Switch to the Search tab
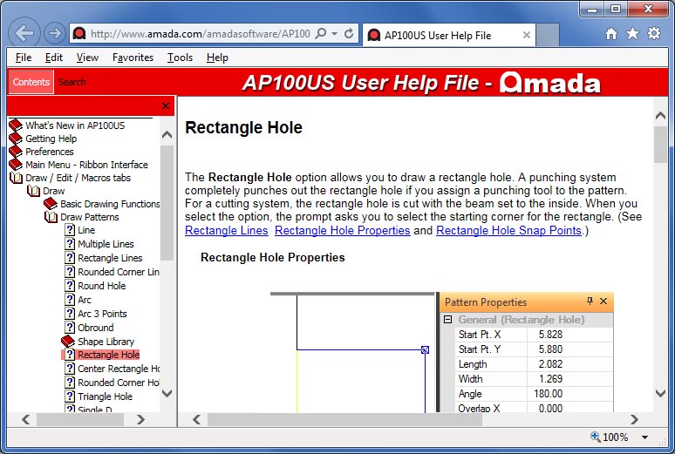The width and height of the screenshot is (675, 454). tap(72, 82)
